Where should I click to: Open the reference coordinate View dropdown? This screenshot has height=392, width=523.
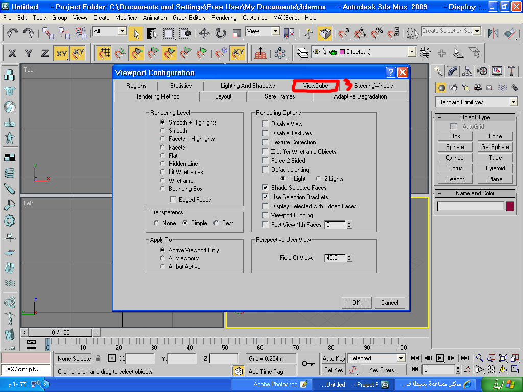[x=275, y=31]
